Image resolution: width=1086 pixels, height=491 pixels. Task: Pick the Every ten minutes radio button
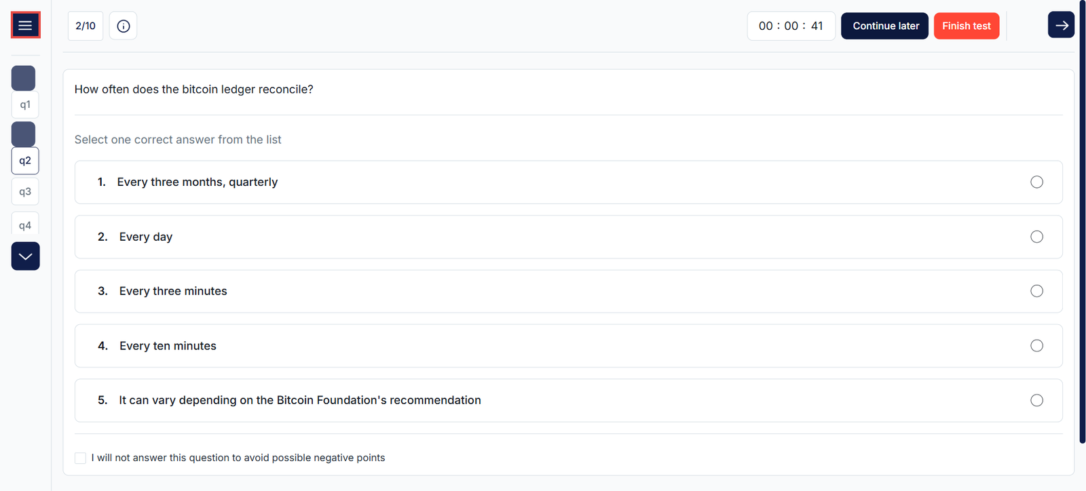(1036, 346)
